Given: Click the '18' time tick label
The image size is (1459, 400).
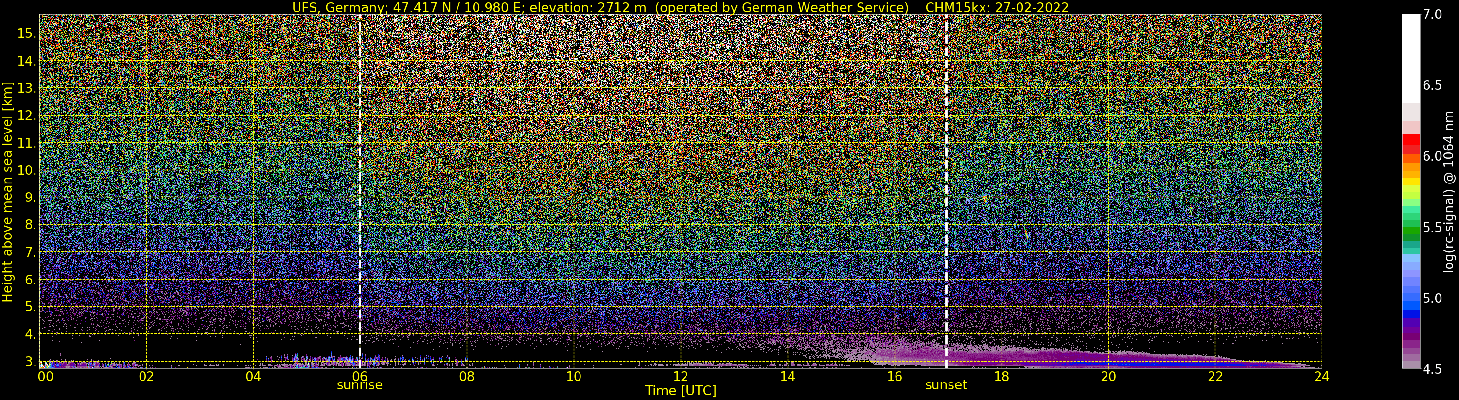Looking at the screenshot, I should click(1001, 377).
